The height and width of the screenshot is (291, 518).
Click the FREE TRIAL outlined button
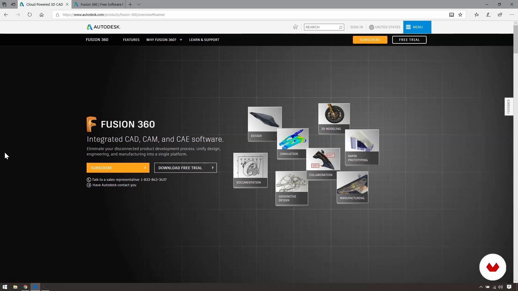click(409, 40)
